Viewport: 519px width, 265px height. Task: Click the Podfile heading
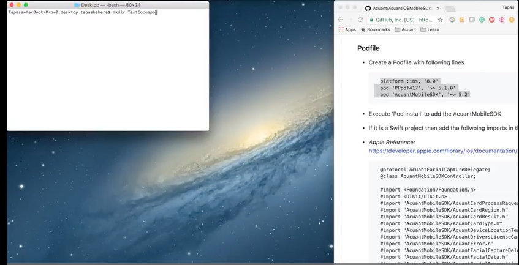(368, 48)
